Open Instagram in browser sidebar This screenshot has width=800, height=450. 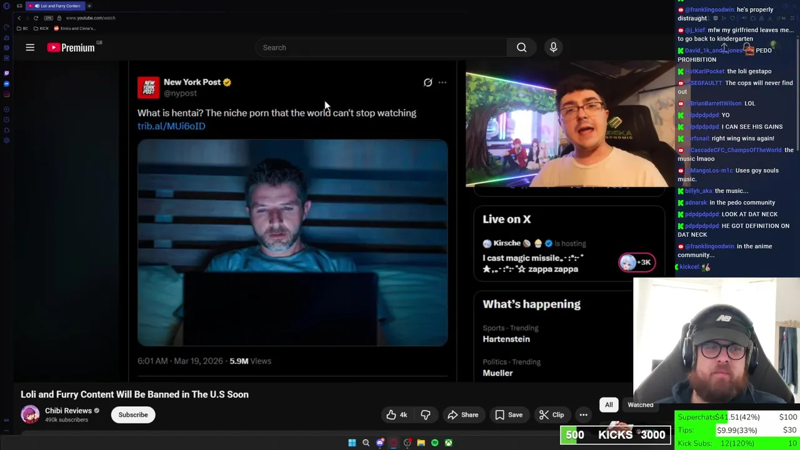(x=7, y=94)
